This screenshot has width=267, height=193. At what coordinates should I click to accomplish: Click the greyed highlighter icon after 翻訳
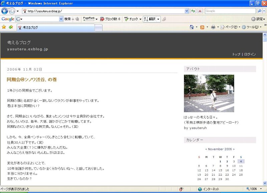click(x=164, y=19)
